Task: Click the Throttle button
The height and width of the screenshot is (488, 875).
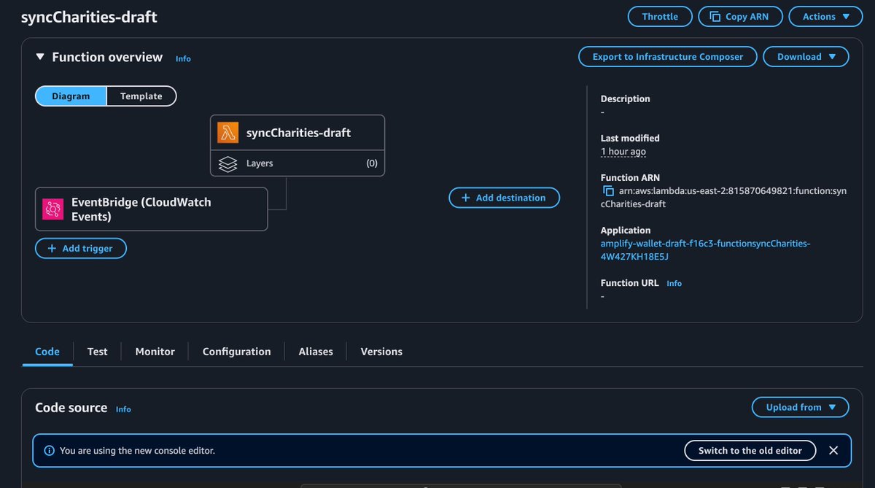Action: (x=660, y=17)
